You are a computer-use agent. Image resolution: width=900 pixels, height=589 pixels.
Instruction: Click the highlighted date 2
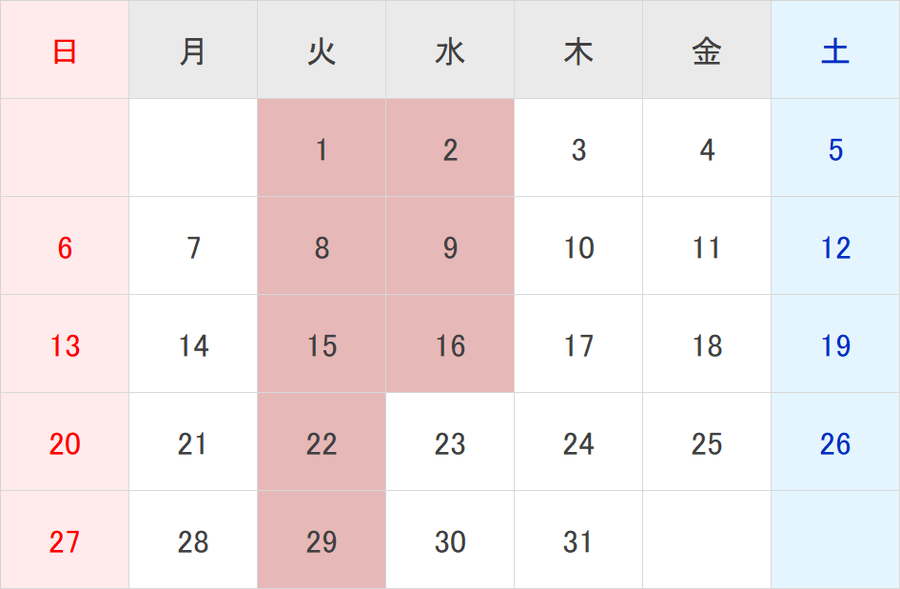[450, 148]
